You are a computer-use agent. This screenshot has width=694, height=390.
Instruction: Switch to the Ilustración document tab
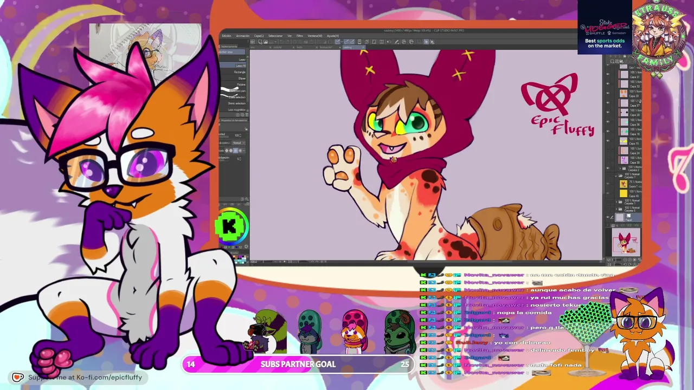(x=326, y=47)
